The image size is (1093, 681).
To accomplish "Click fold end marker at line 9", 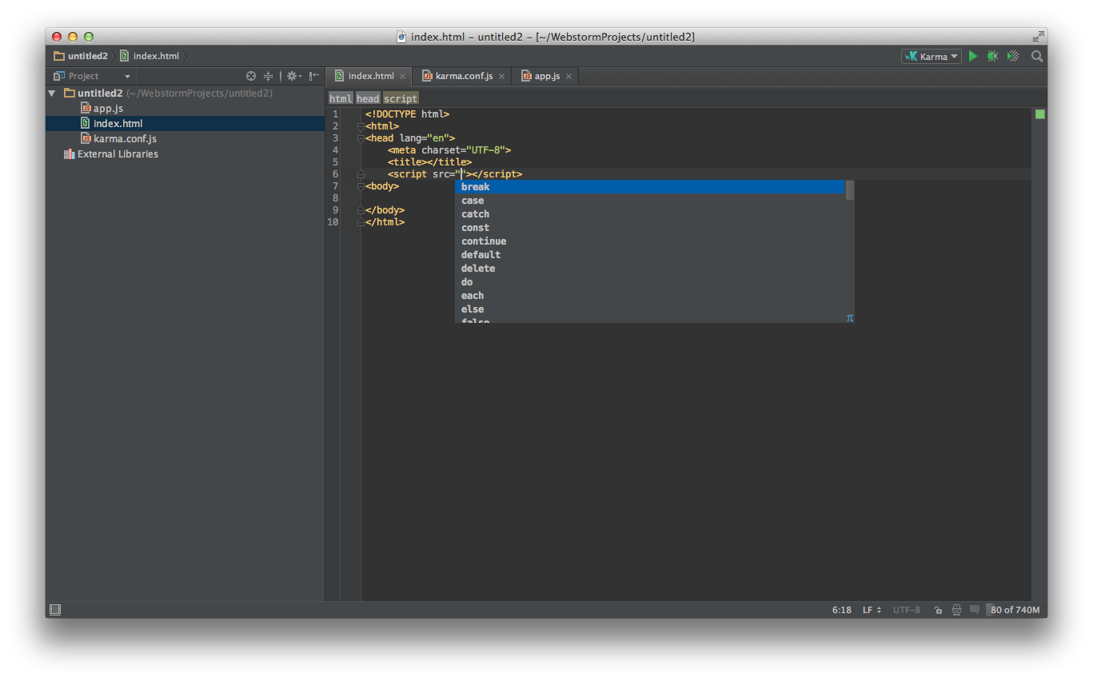I will (x=361, y=210).
